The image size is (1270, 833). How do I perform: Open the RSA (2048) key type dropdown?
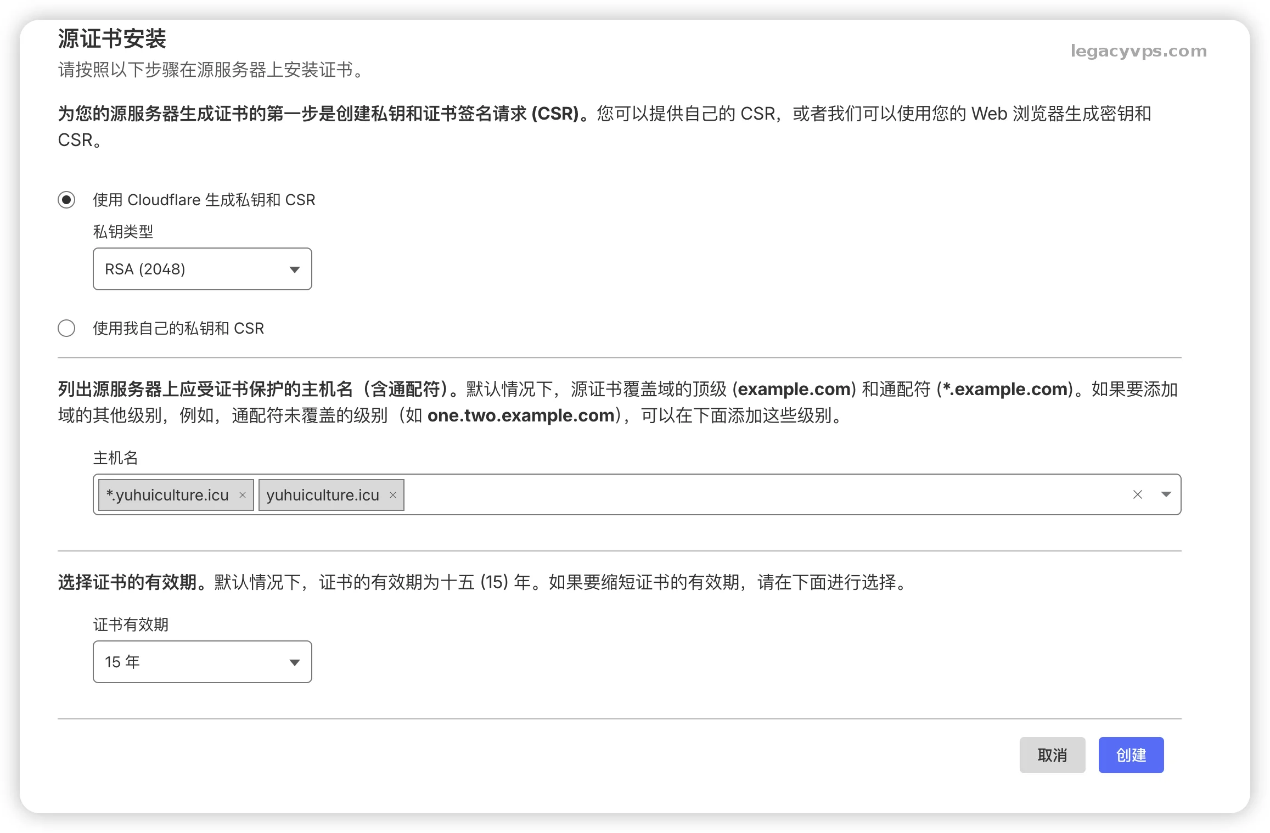tap(202, 269)
